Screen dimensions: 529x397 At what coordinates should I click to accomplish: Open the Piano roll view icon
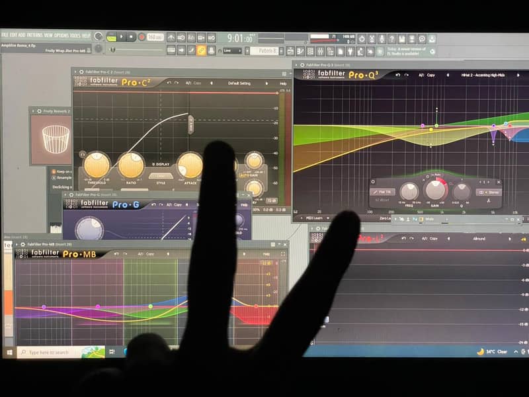300,52
